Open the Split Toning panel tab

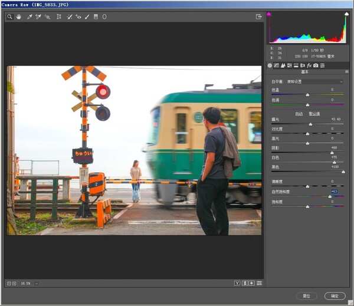pos(296,65)
